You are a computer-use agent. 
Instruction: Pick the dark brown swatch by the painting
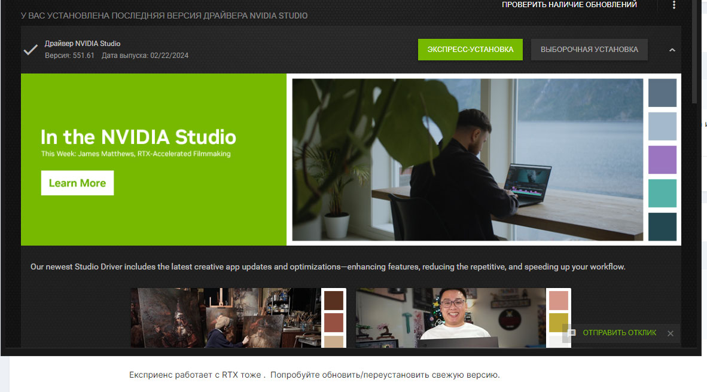pyautogui.click(x=334, y=301)
